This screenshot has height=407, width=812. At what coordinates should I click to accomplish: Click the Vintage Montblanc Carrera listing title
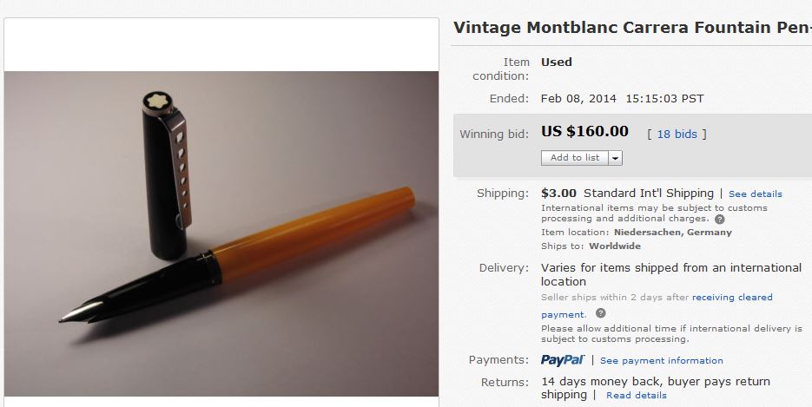[630, 27]
